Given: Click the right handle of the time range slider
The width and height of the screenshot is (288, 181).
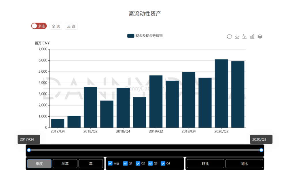Looking at the screenshot, I should (261, 150).
